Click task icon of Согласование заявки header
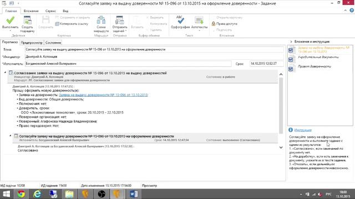Screen dimensions: 355x199 click(11, 73)
